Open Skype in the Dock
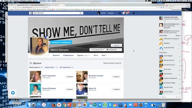192x108 pixels. [x=110, y=105]
